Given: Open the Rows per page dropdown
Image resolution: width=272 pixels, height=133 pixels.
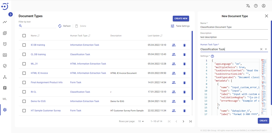Looking at the screenshot, I should click(141, 122).
